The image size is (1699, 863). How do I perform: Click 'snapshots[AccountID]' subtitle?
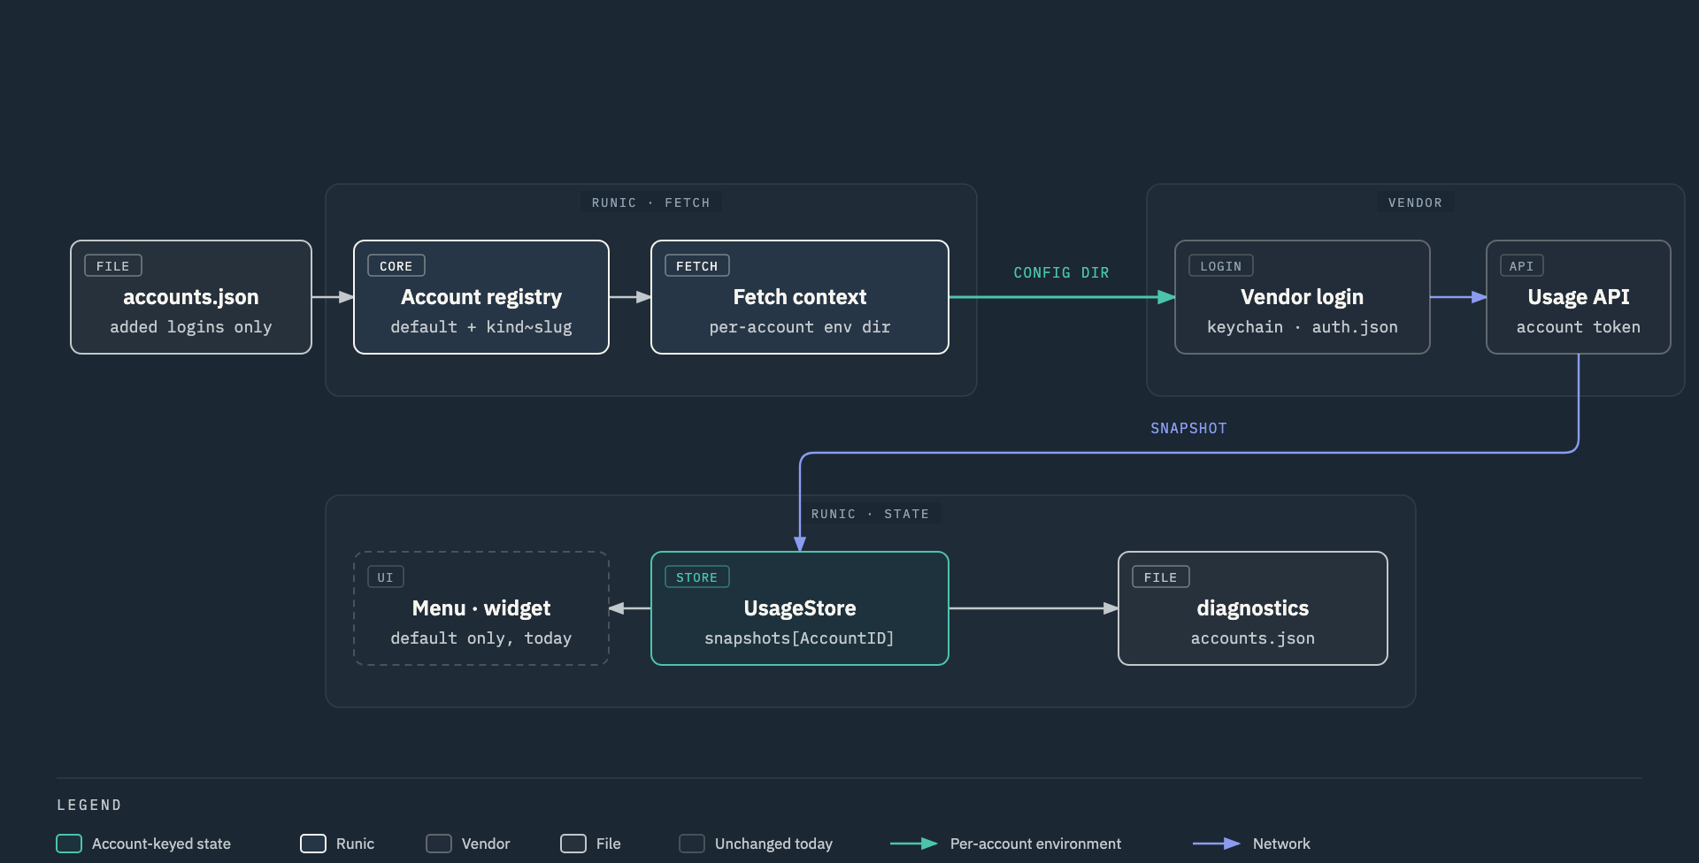tap(800, 638)
